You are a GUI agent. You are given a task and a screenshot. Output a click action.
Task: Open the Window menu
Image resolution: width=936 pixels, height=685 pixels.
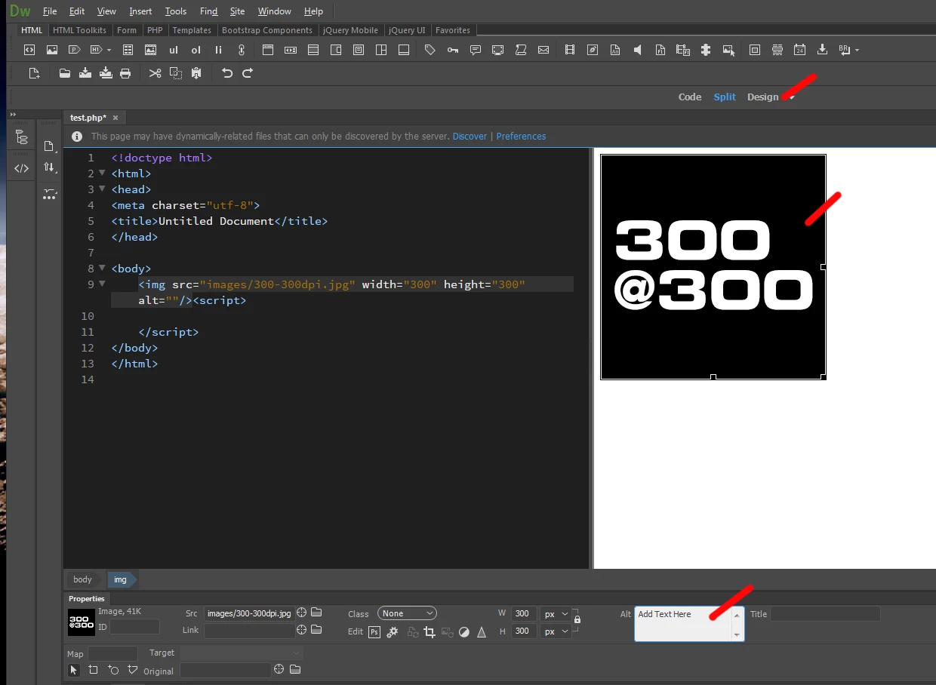(x=275, y=11)
